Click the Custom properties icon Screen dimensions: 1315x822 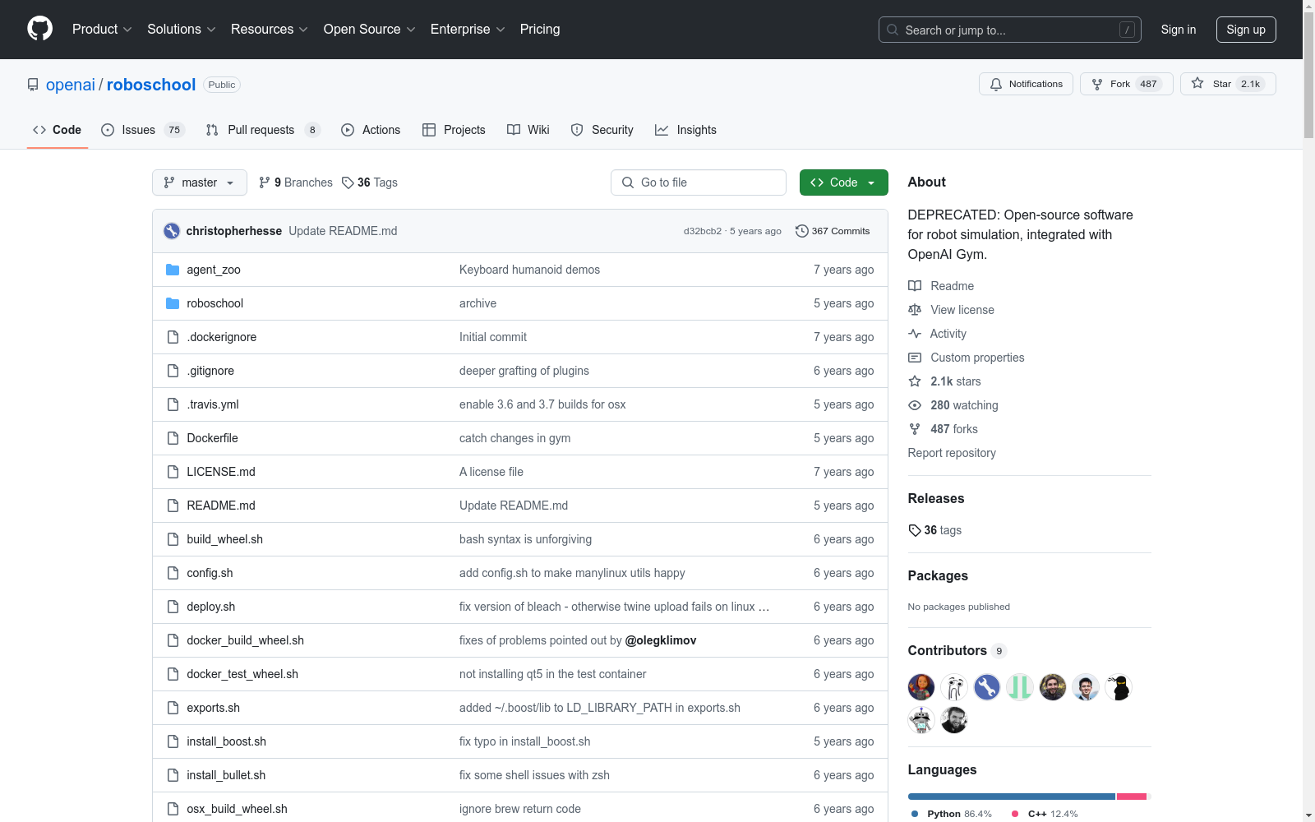(915, 358)
